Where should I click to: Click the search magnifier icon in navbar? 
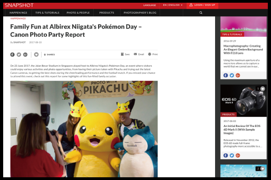[x=201, y=13]
